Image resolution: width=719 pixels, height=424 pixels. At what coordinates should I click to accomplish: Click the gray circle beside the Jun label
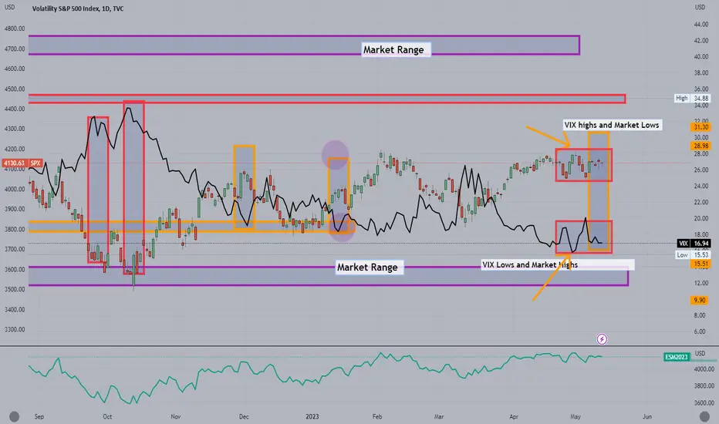click(704, 416)
